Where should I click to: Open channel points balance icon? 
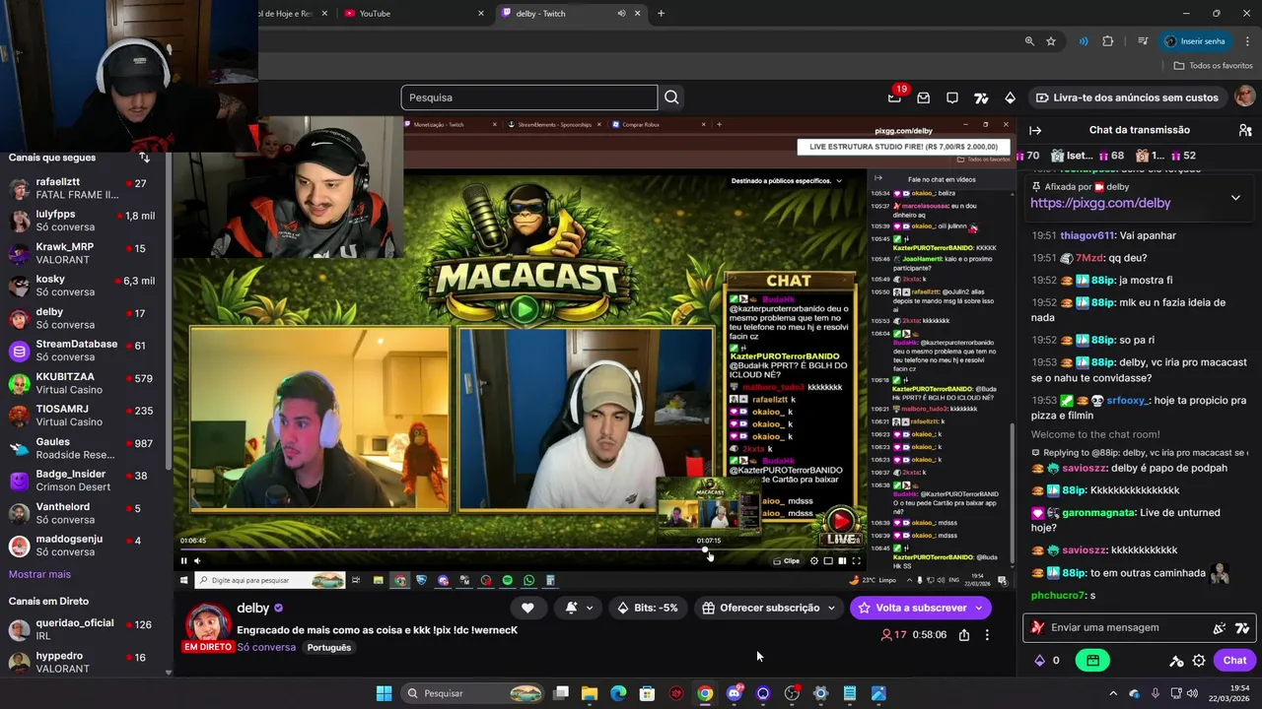1046,661
